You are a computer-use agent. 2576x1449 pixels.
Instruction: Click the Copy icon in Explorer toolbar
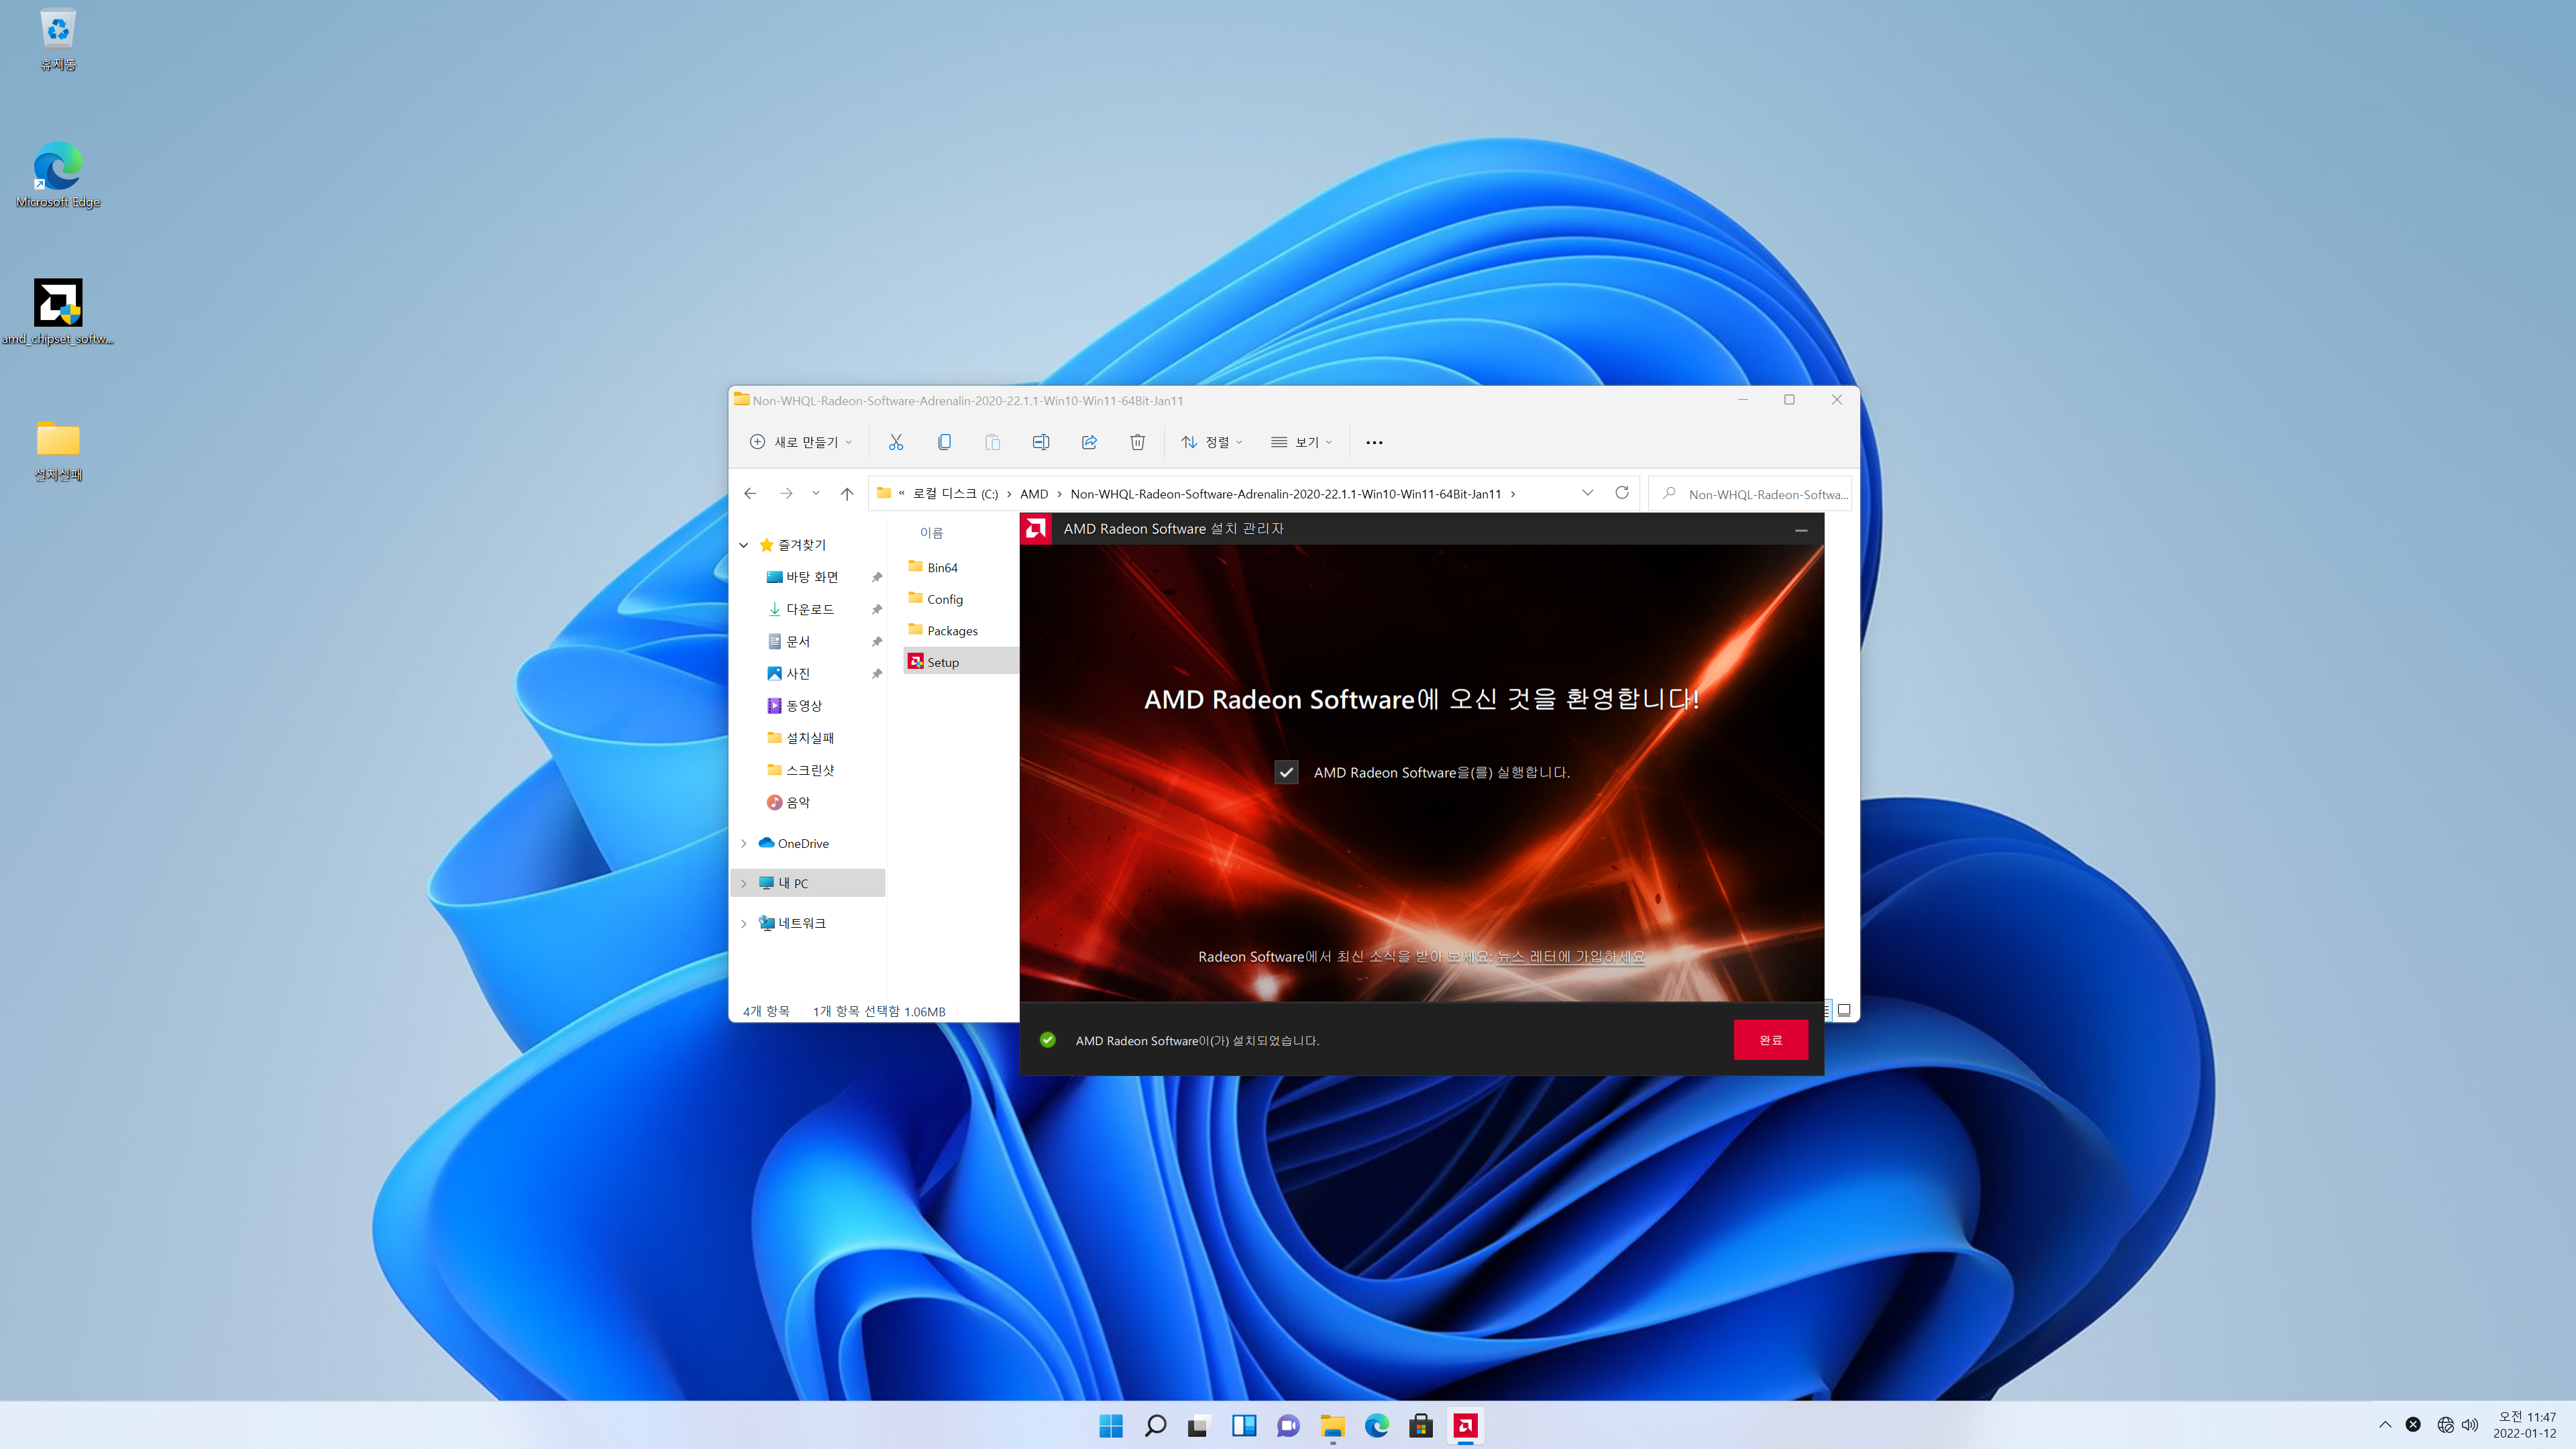[944, 442]
